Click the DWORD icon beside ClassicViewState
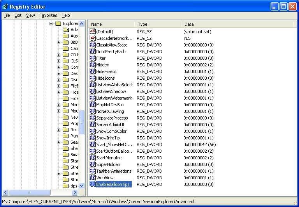The width and height of the screenshot is (299, 207). point(93,45)
